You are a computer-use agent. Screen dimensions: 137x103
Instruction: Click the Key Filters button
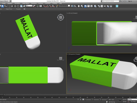point(134,102)
